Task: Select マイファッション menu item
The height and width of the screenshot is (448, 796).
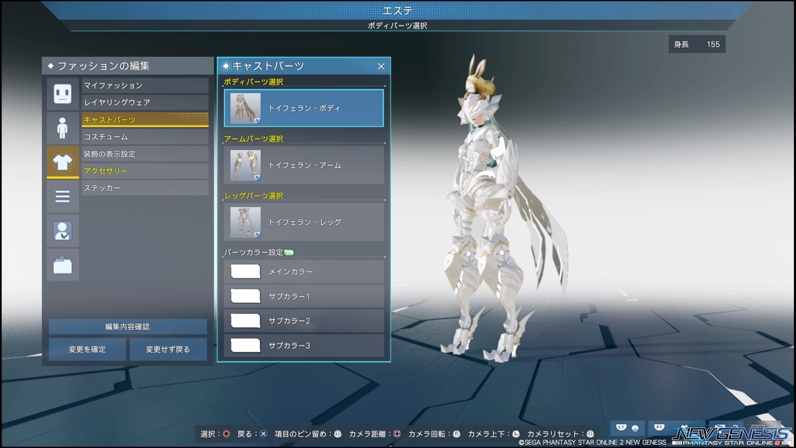Action: click(145, 86)
